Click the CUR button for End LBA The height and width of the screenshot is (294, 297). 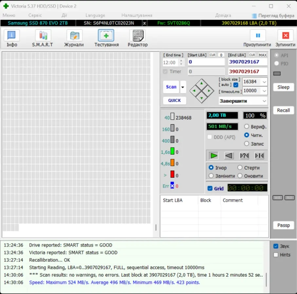click(252, 55)
